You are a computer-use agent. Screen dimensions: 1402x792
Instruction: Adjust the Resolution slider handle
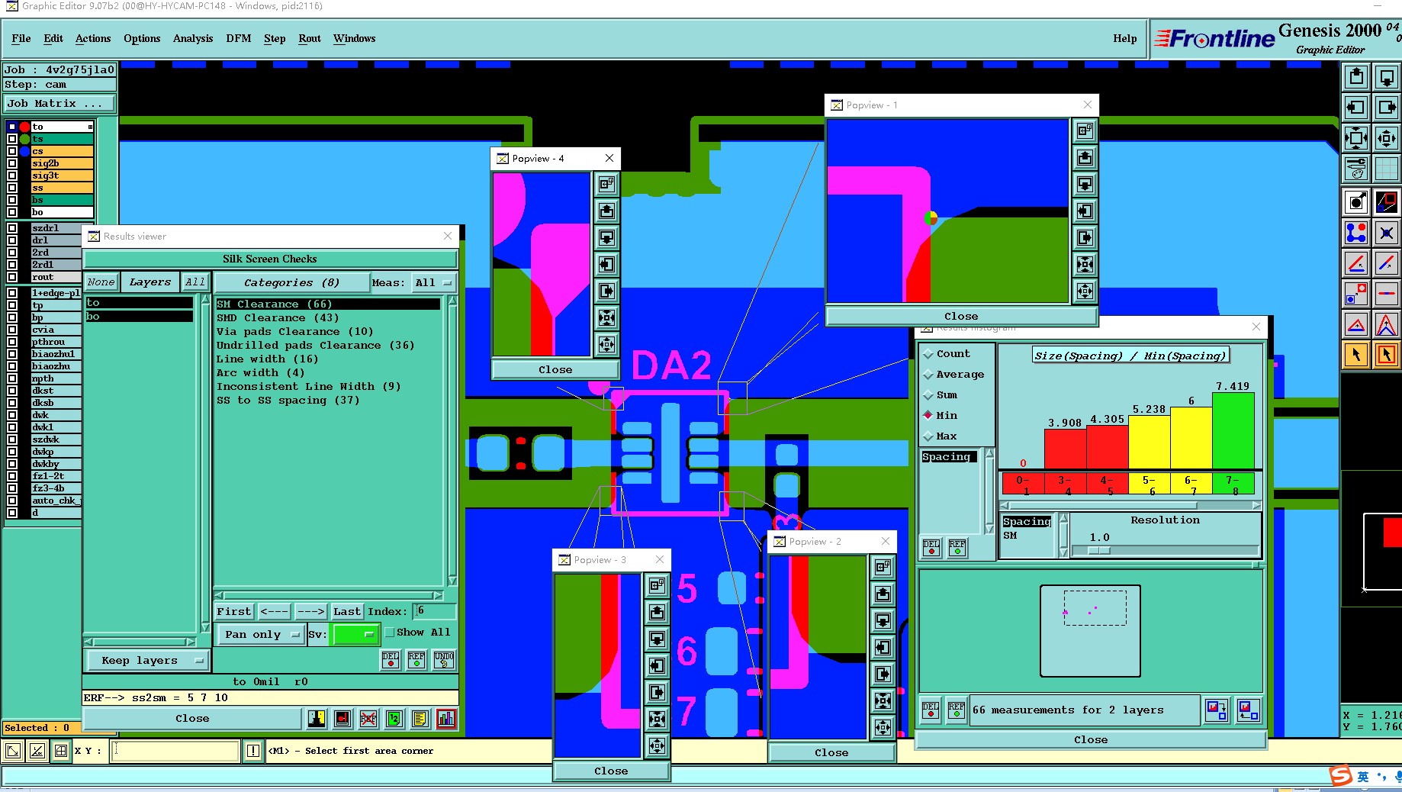[x=1099, y=550]
